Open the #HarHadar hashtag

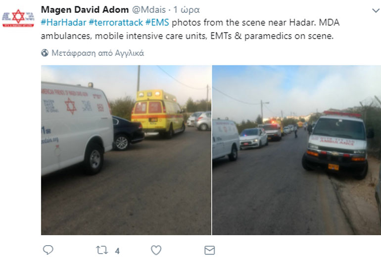click(63, 23)
